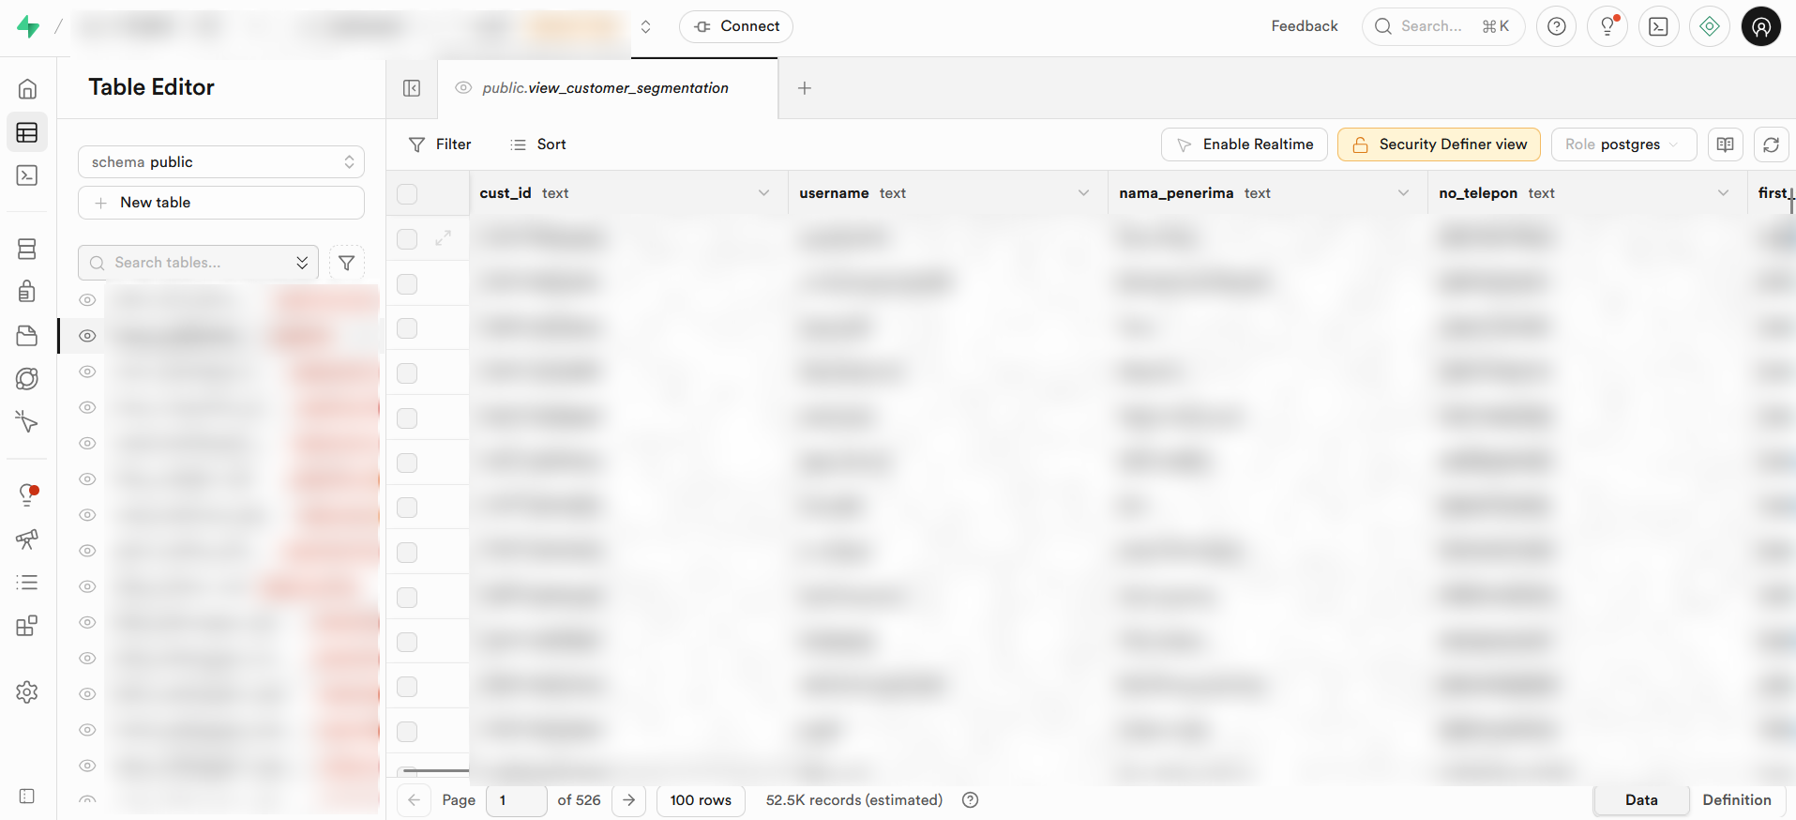Open the SQL Editor sidebar icon

[27, 175]
